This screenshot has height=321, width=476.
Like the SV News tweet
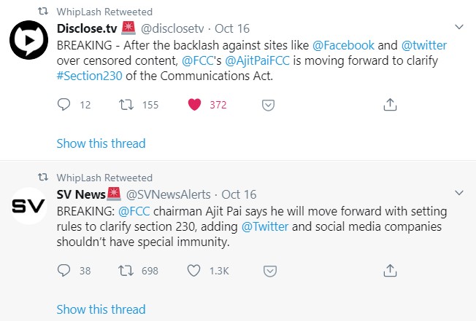194,271
